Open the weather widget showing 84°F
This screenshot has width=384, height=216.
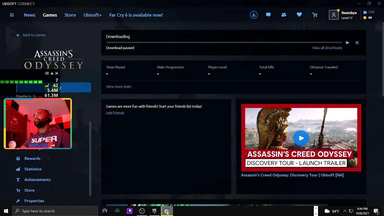pos(332,211)
